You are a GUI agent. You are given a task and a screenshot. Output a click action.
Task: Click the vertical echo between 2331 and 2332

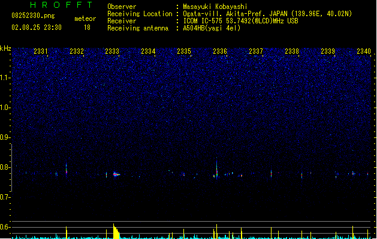(x=67, y=170)
